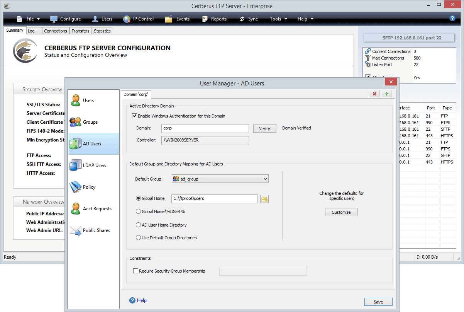This screenshot has height=312, width=464.
Task: Click the empty security group name field
Action: pos(263,271)
